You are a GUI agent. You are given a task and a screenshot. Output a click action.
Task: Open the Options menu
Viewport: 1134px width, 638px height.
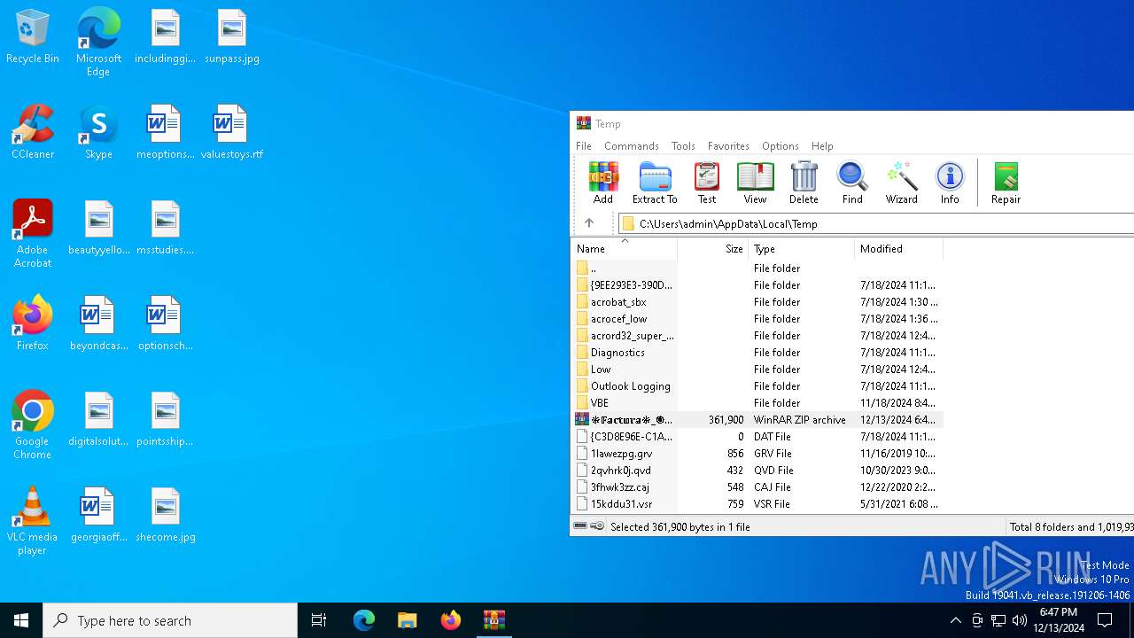781,146
